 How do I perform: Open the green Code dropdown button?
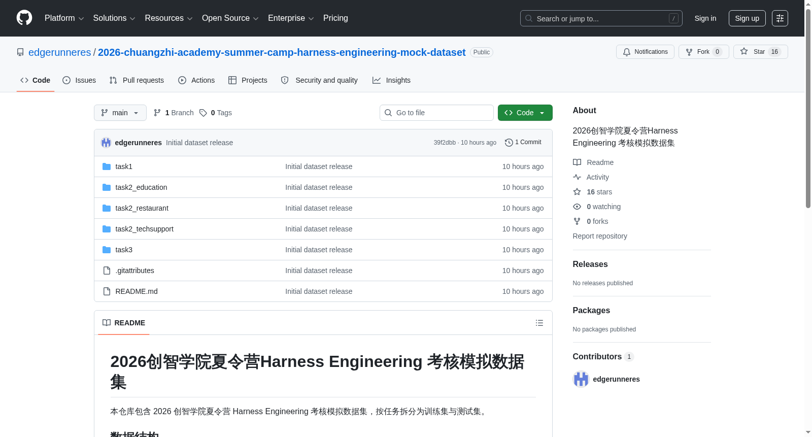[525, 113]
